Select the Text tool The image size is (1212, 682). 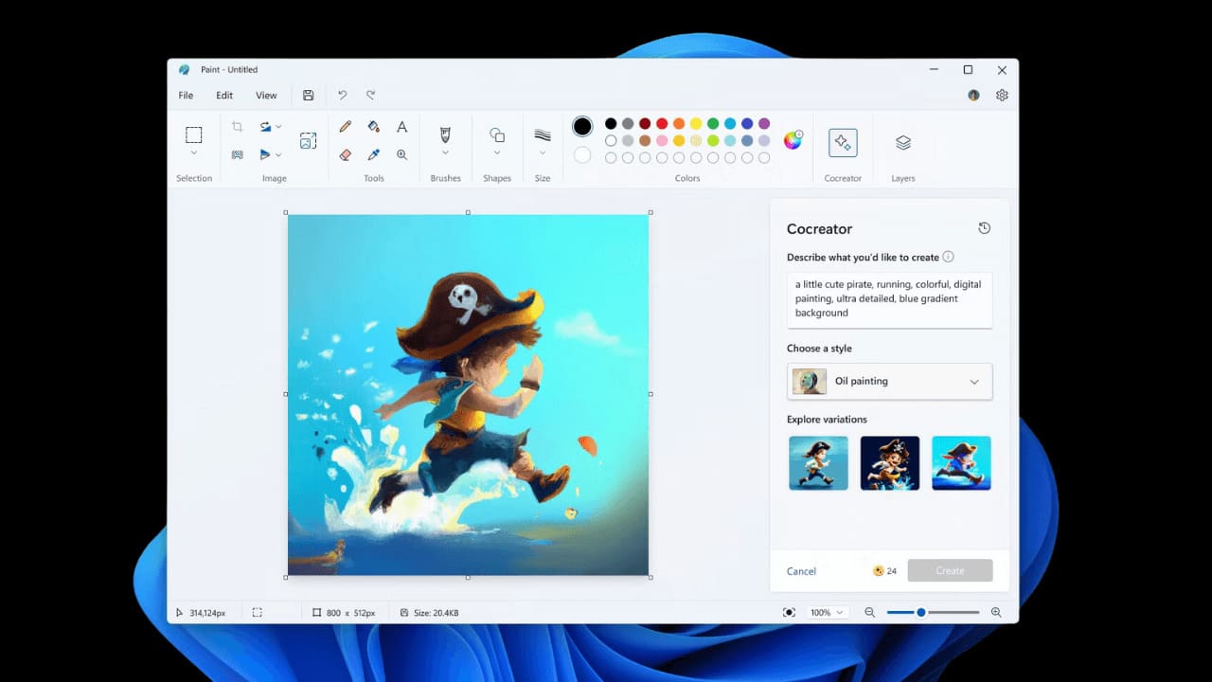401,126
